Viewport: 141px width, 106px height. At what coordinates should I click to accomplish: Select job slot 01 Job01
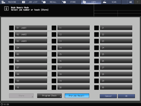[x=31, y=28]
